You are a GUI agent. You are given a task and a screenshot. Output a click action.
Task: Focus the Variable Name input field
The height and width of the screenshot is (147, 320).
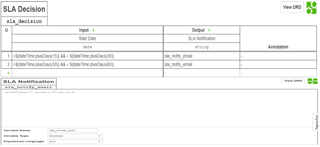pos(73,130)
